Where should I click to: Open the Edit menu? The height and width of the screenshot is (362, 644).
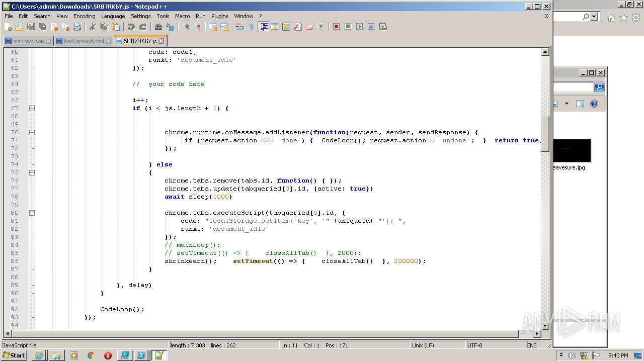23,16
